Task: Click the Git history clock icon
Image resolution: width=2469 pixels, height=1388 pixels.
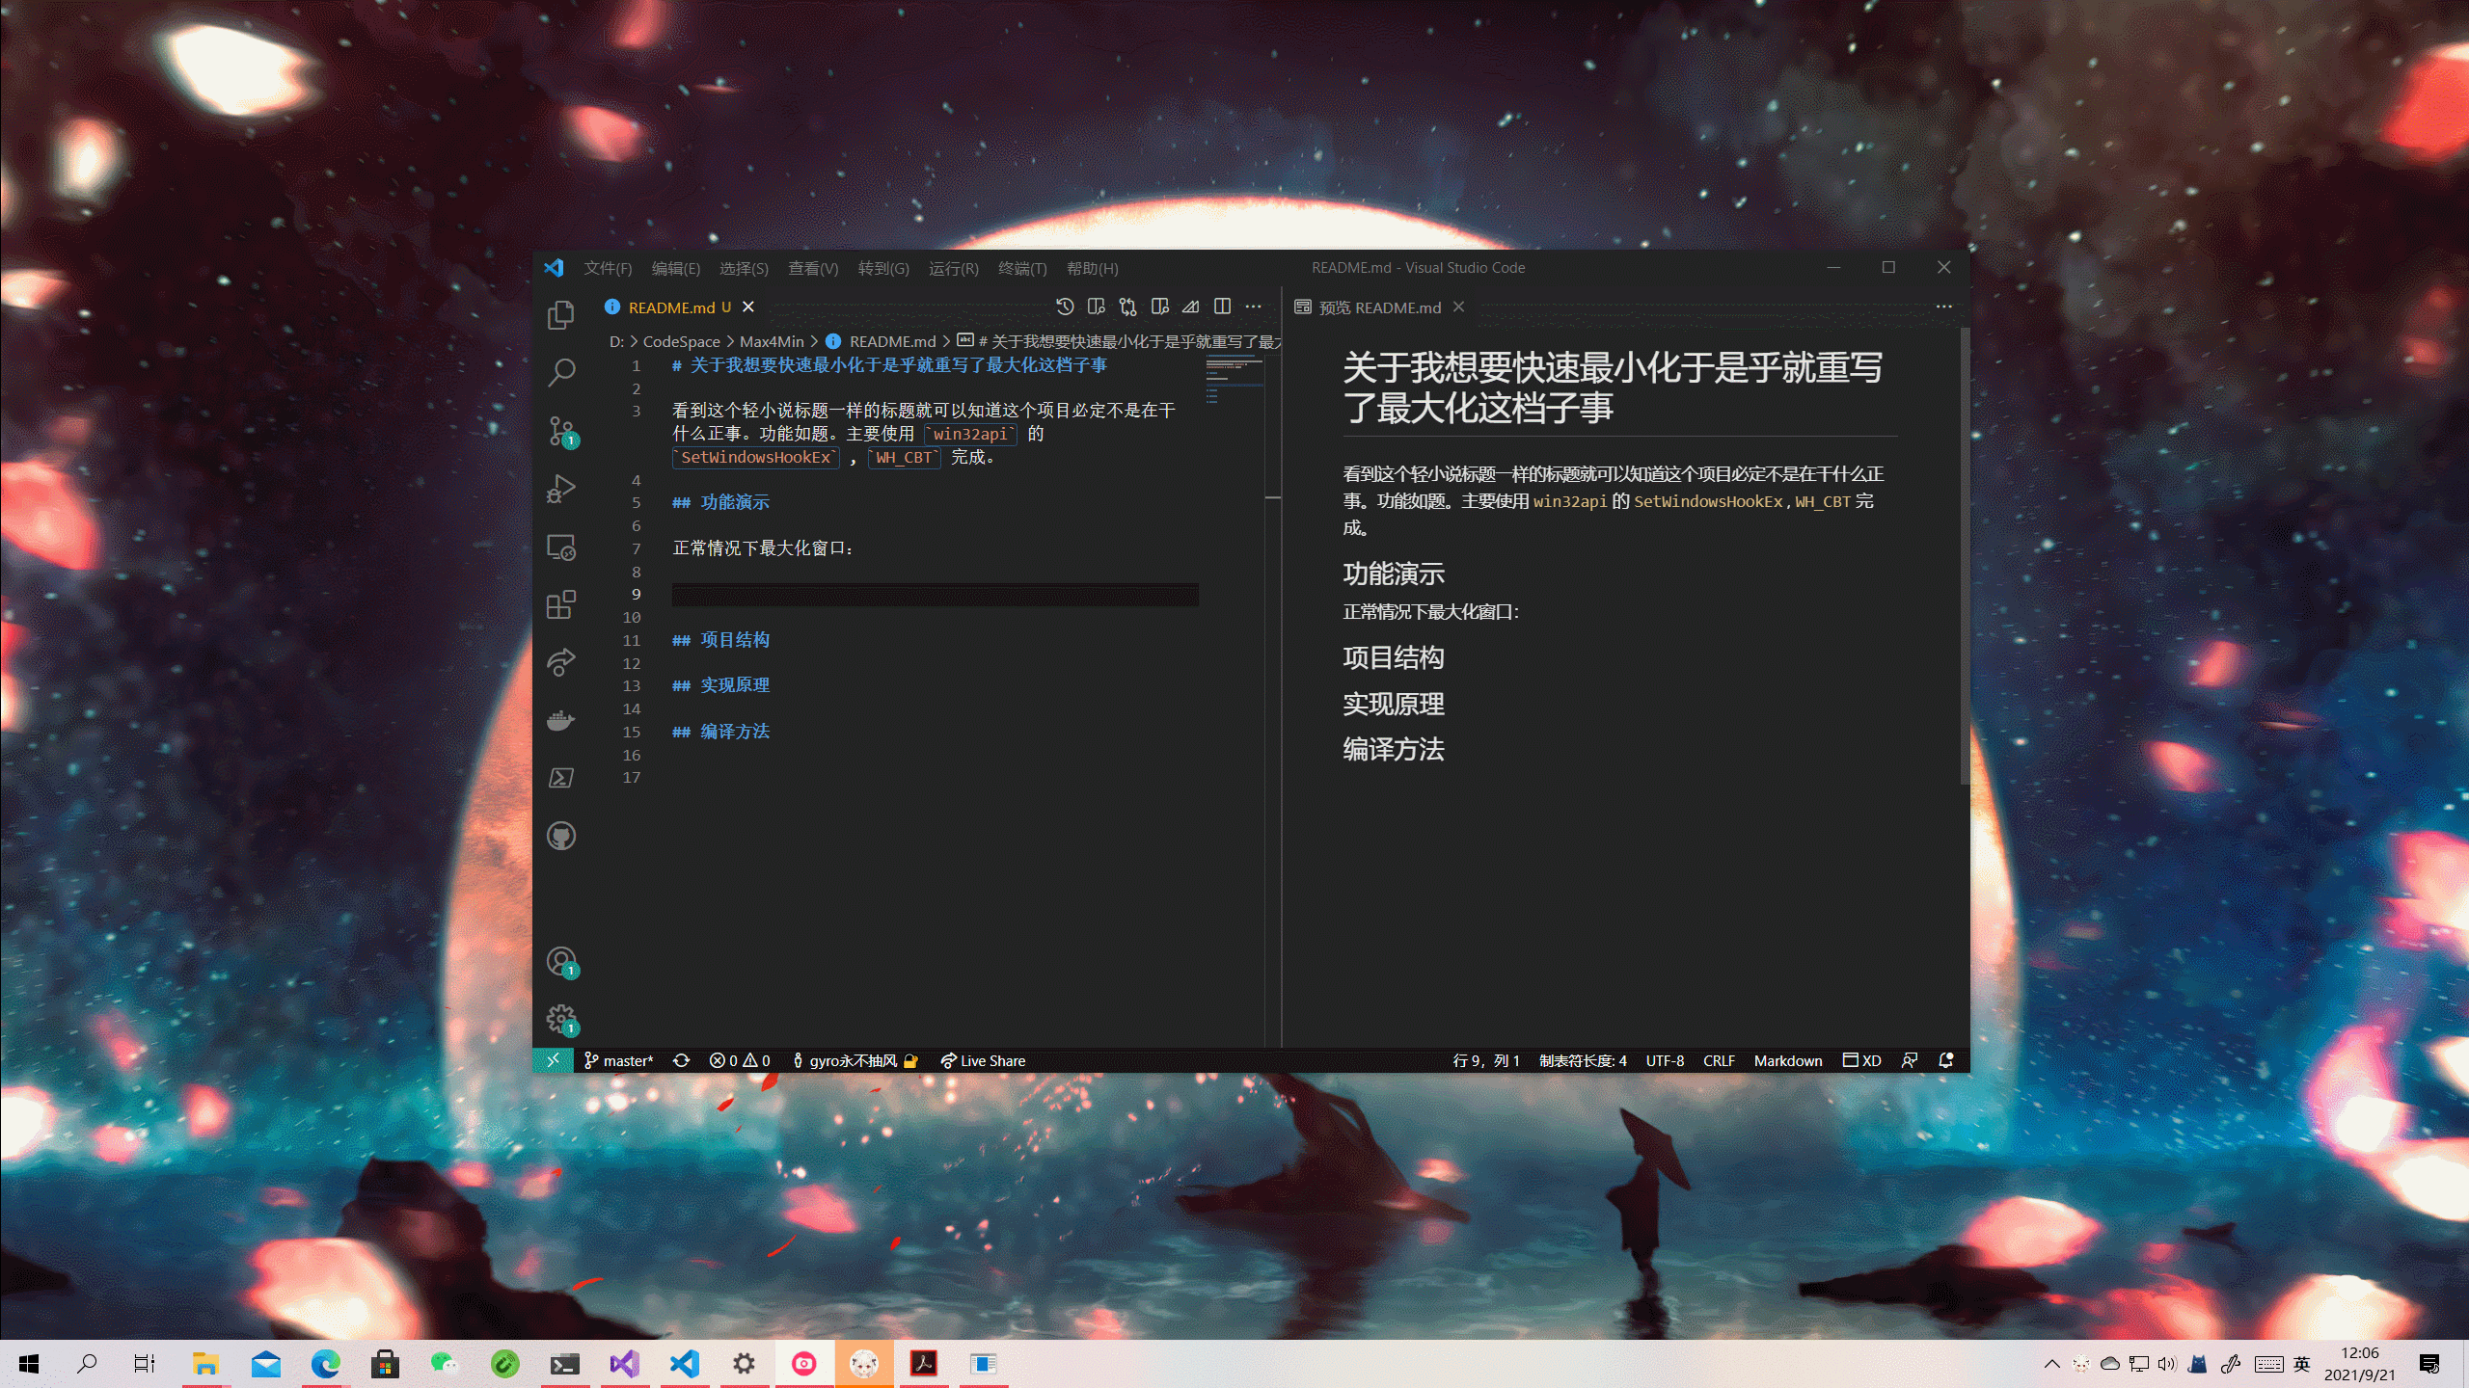Action: pos(1065,307)
